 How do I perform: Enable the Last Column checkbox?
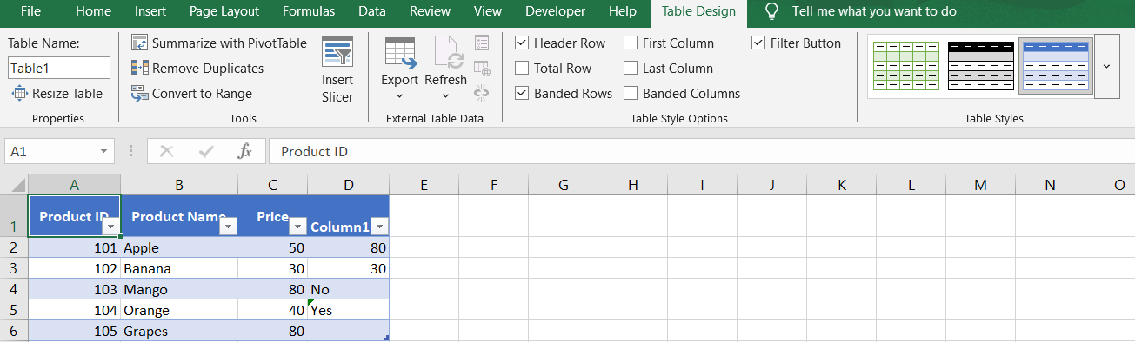631,68
